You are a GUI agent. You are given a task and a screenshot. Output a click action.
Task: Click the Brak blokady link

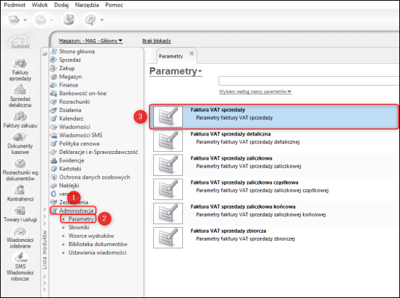[157, 41]
